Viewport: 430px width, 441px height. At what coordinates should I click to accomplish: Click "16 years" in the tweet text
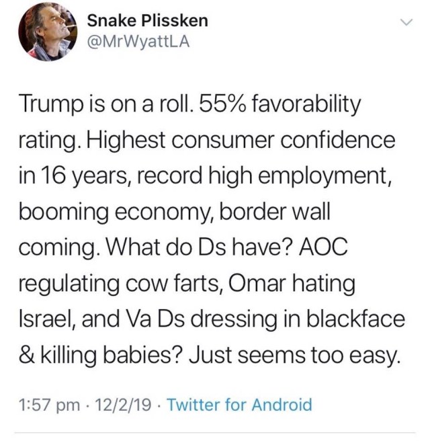coord(74,177)
